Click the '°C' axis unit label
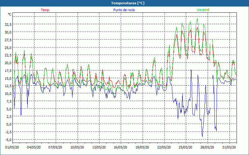Image resolution: width=249 pixels, height=155 pixels. point(10,14)
